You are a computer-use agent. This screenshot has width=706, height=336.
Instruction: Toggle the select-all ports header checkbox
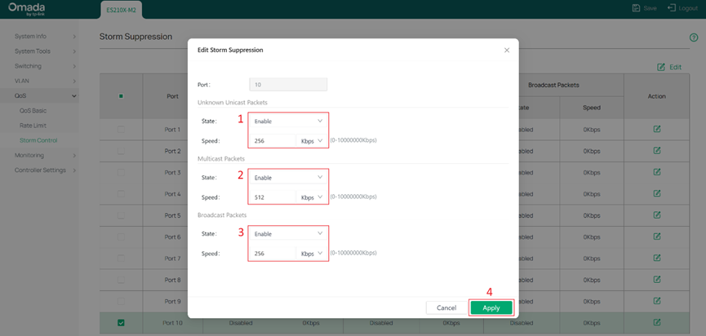(x=121, y=96)
